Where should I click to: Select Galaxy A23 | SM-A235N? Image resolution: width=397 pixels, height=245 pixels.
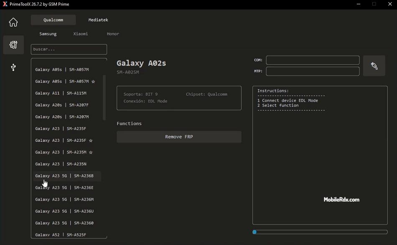(x=67, y=164)
